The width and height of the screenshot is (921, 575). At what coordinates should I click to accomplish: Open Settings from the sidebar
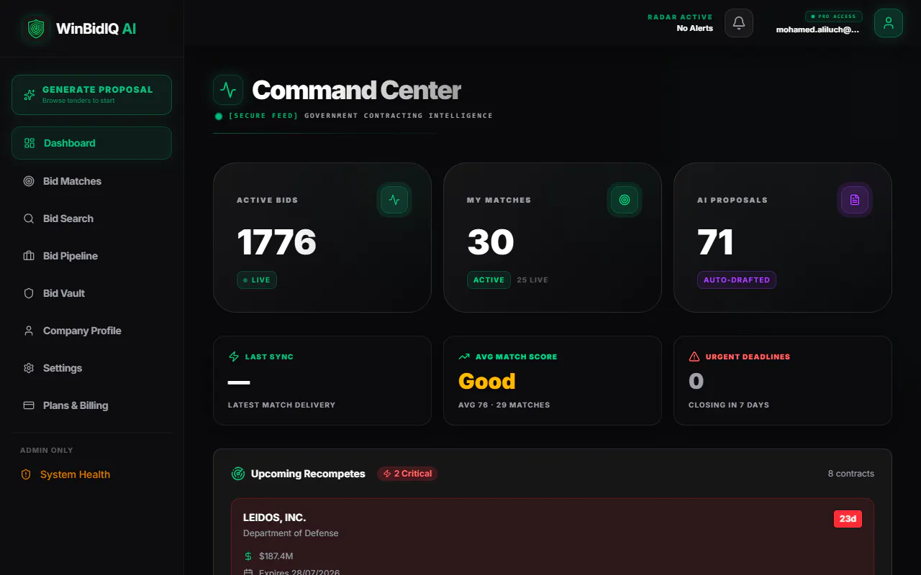click(91, 368)
